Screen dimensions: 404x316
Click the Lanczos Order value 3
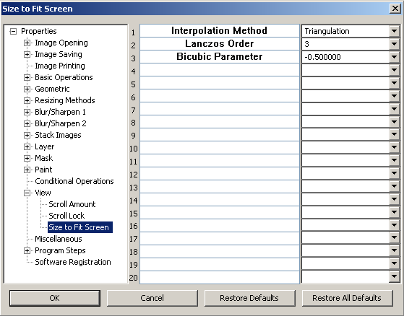click(x=345, y=44)
